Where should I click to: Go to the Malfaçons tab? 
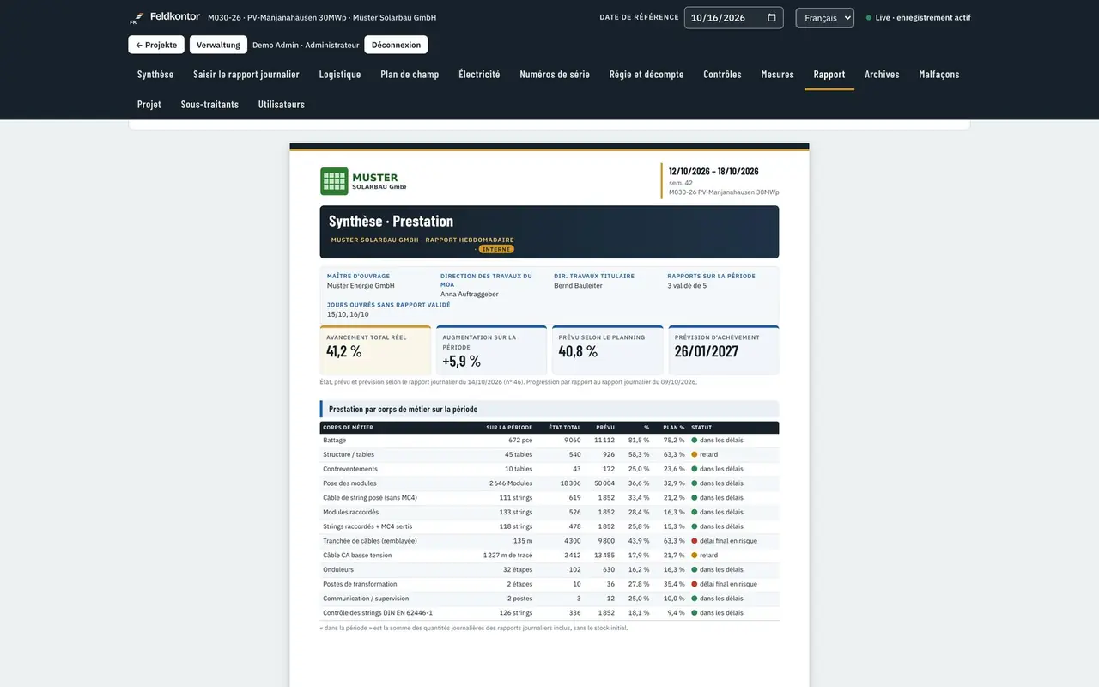939,75
